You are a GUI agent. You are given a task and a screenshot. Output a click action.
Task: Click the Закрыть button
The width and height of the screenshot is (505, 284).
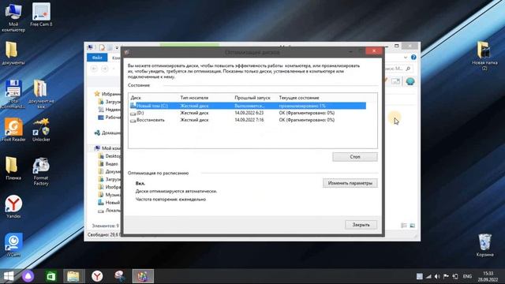click(361, 225)
